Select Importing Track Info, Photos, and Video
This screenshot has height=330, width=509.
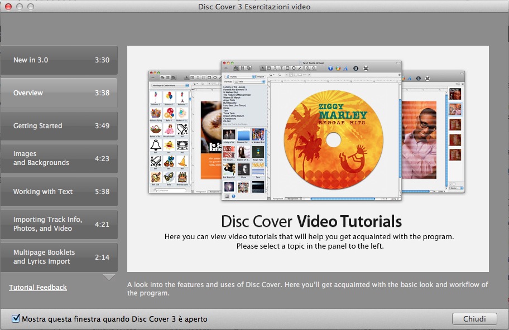pos(59,224)
